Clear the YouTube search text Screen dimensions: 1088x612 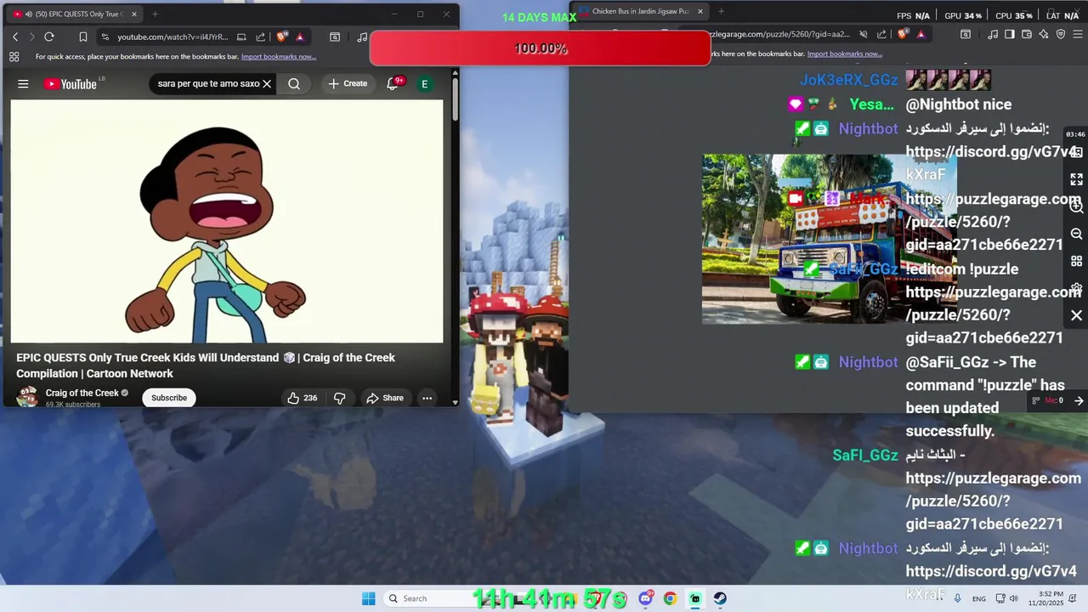[267, 84]
